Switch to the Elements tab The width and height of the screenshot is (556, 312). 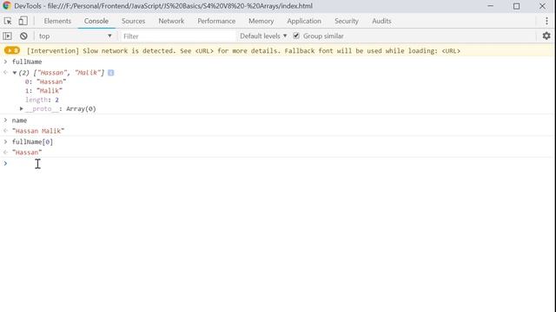[x=57, y=21]
